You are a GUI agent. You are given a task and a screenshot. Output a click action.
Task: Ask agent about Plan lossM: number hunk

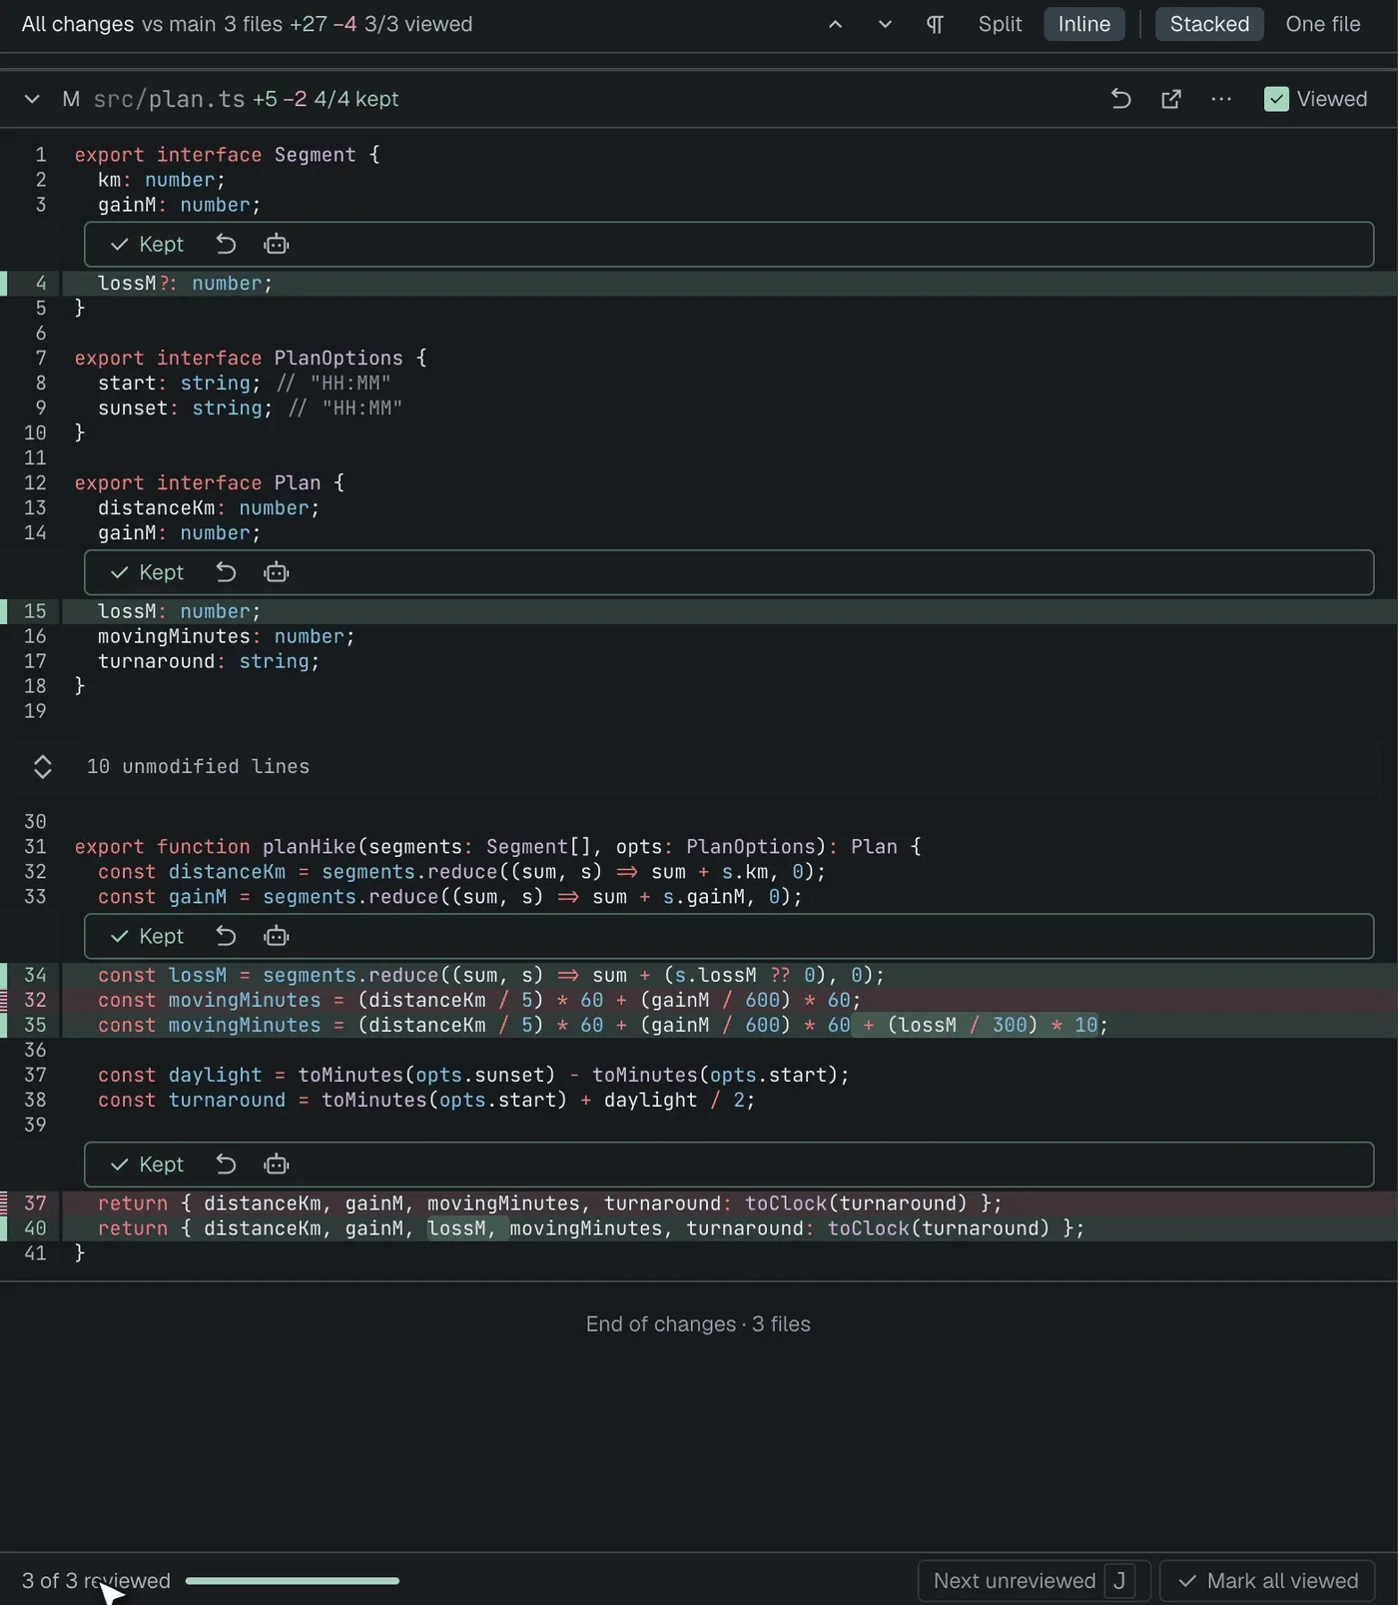click(x=277, y=572)
